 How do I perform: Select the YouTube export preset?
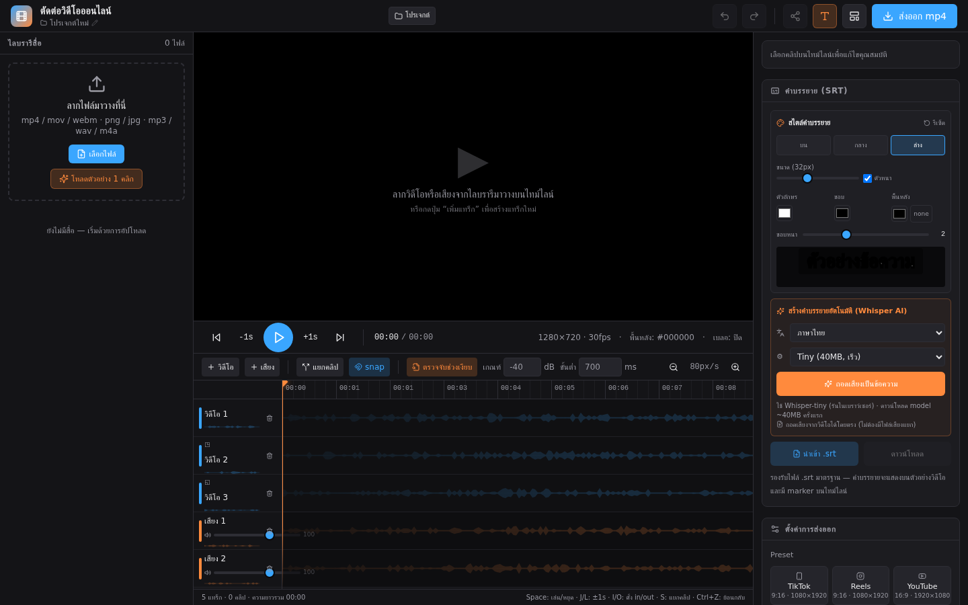click(x=922, y=586)
